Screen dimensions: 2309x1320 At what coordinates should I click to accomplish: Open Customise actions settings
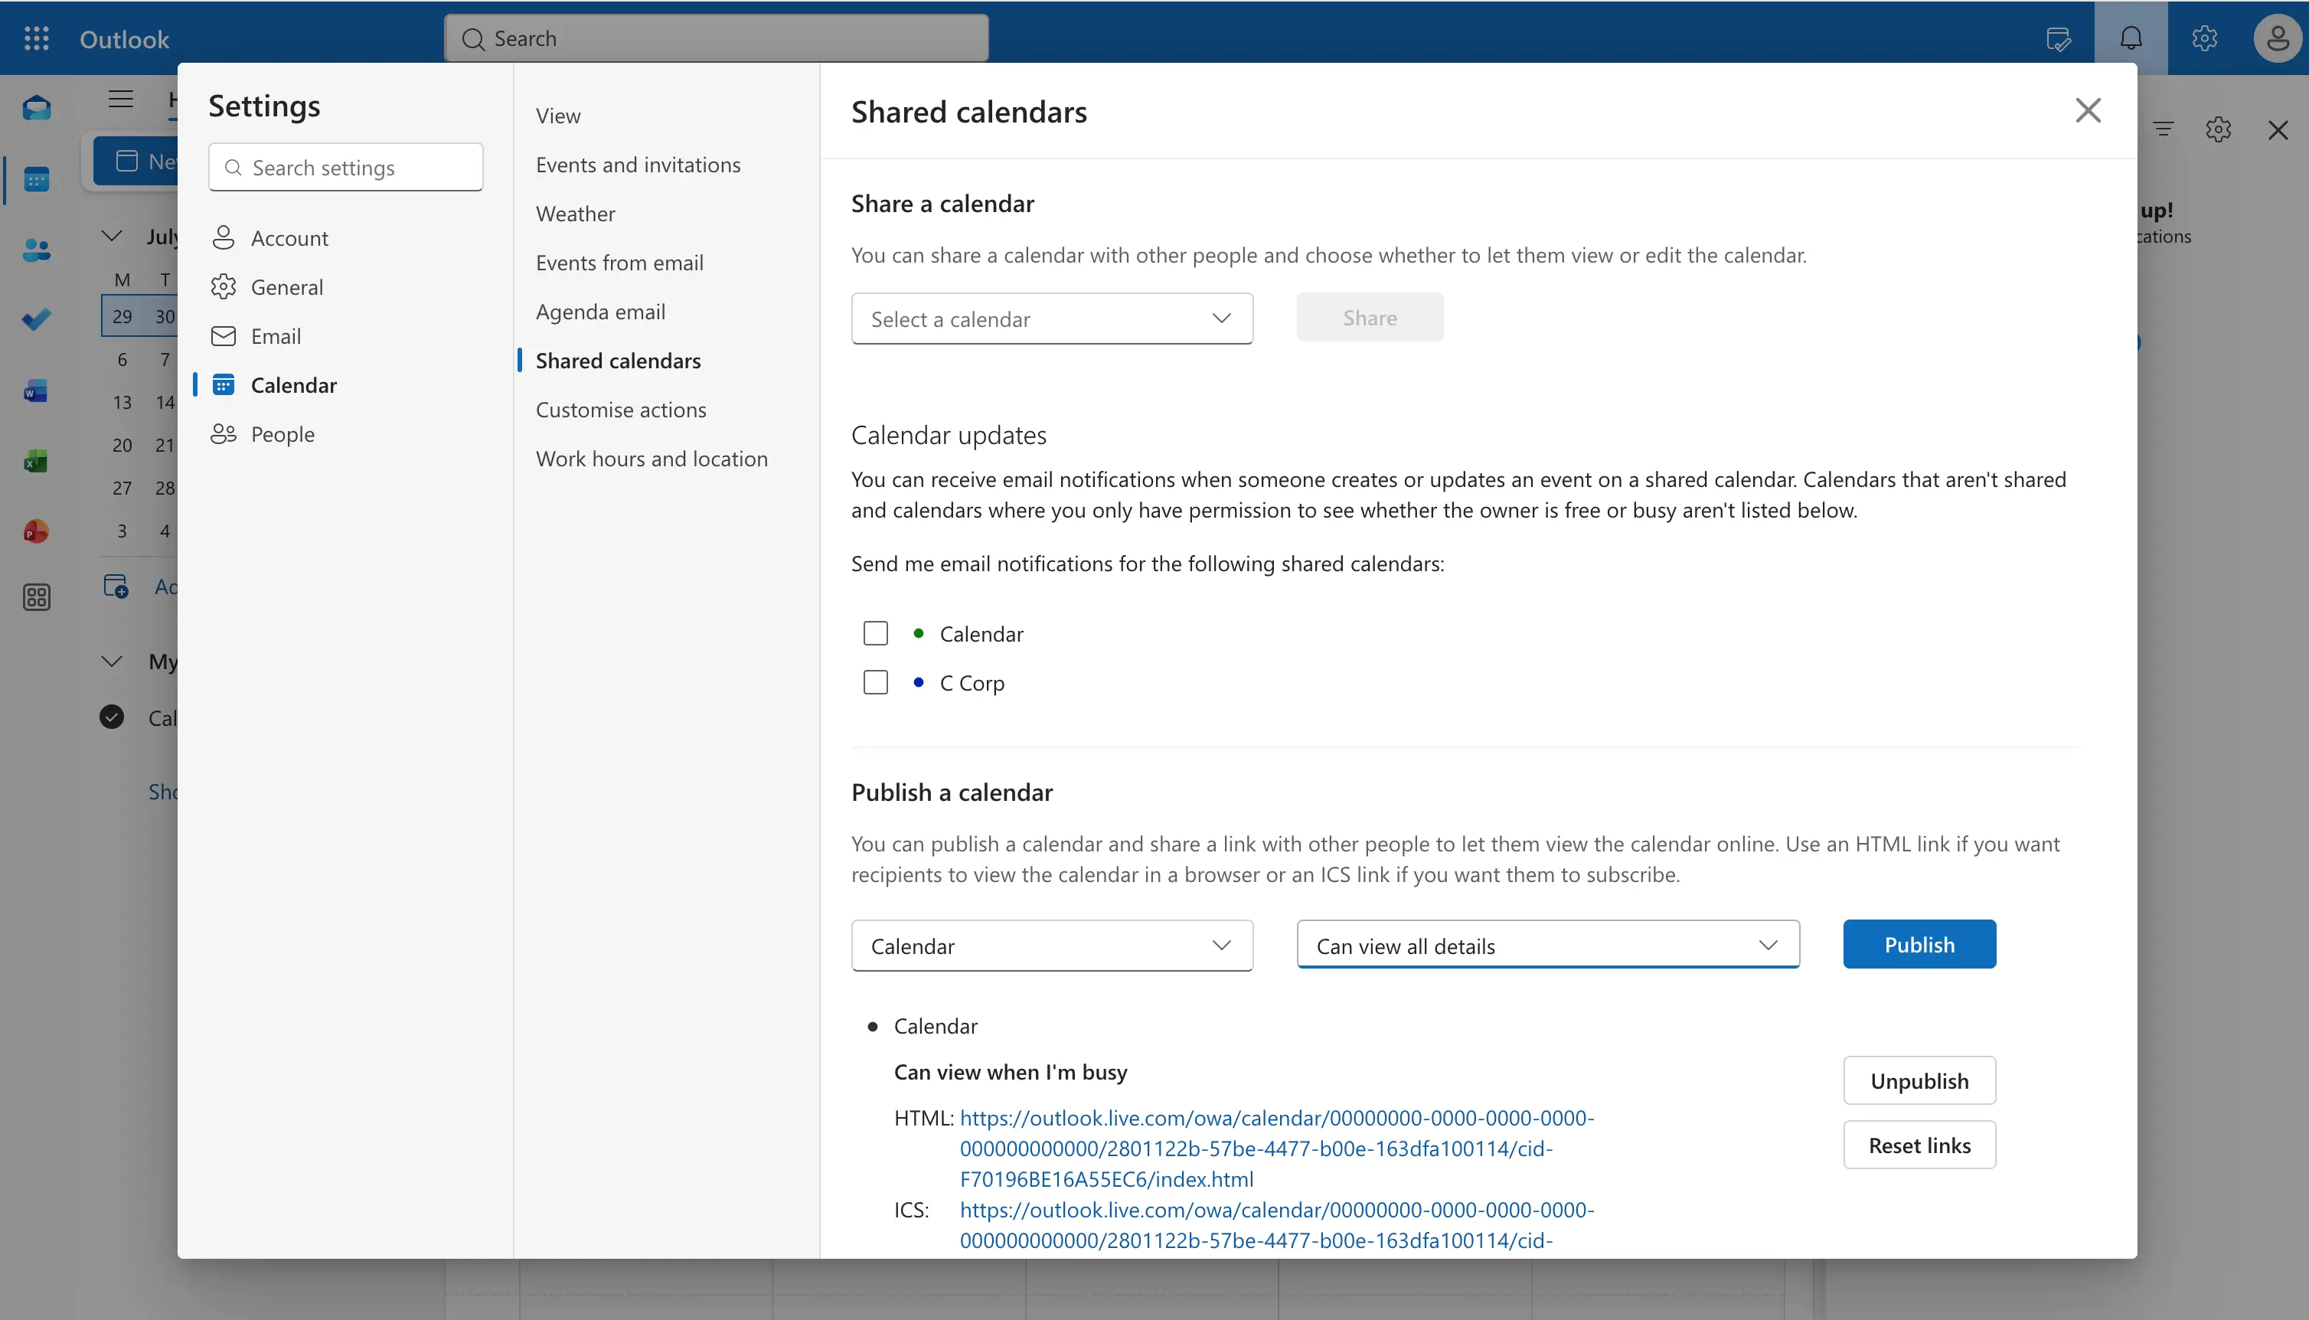tap(621, 409)
